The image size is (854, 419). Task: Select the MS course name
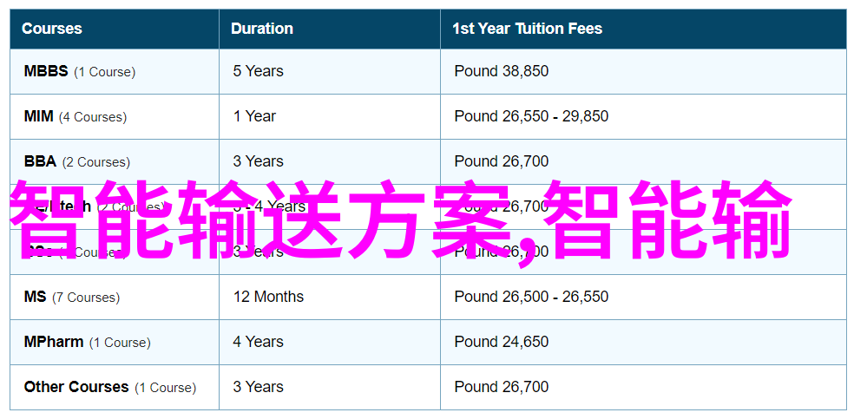point(36,297)
